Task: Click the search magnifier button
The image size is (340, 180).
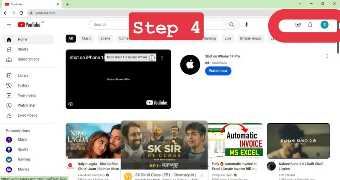Action: (231, 25)
